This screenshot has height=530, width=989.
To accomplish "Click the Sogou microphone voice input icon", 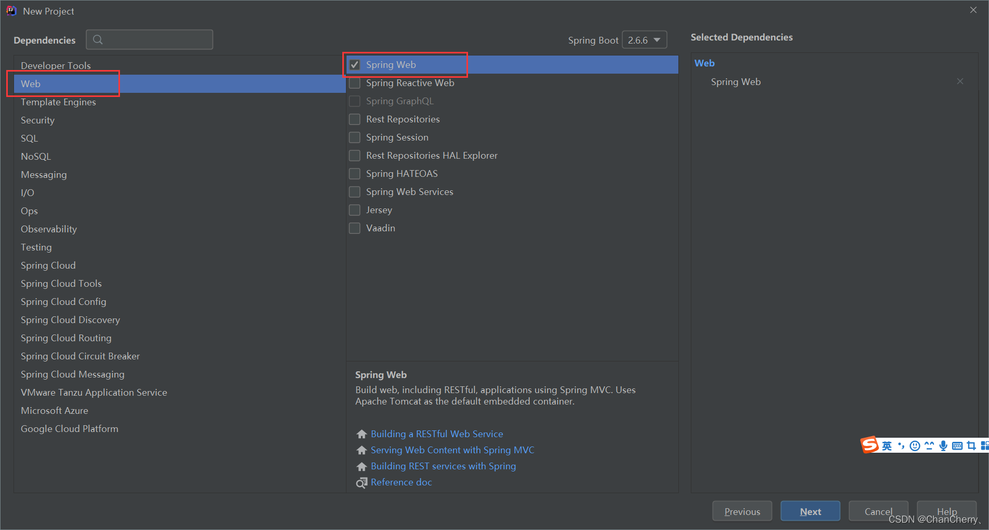I will point(943,446).
